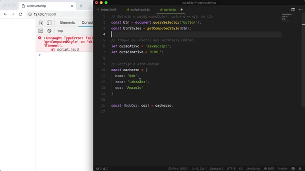Click the feedback smiley in status bar
Image resolution: width=305 pixels, height=171 pixels.
pyautogui.click(x=293, y=169)
